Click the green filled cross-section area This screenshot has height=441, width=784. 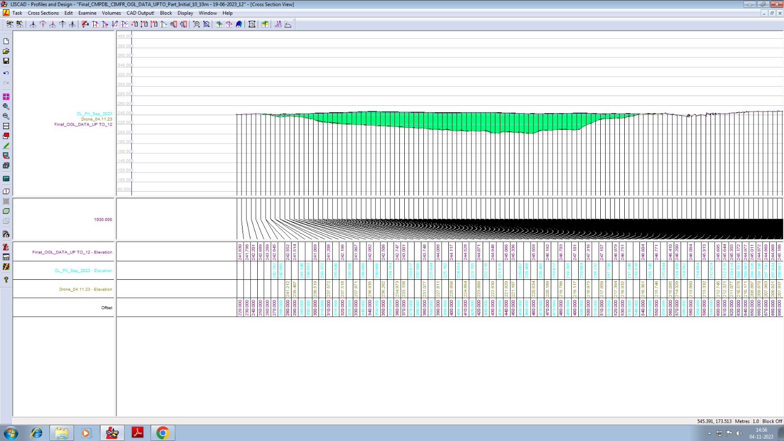pyautogui.click(x=441, y=121)
